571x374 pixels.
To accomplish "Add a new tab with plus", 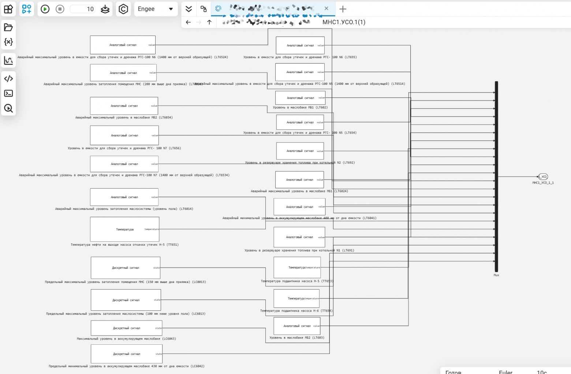I will tap(343, 9).
